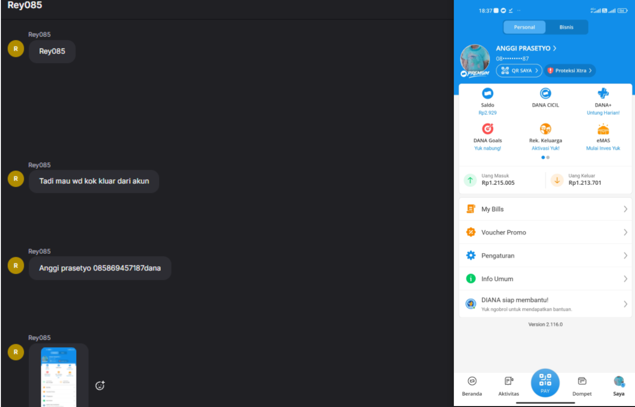Expand the Info Umum row chevron
This screenshot has width=635, height=407.
tap(625, 279)
